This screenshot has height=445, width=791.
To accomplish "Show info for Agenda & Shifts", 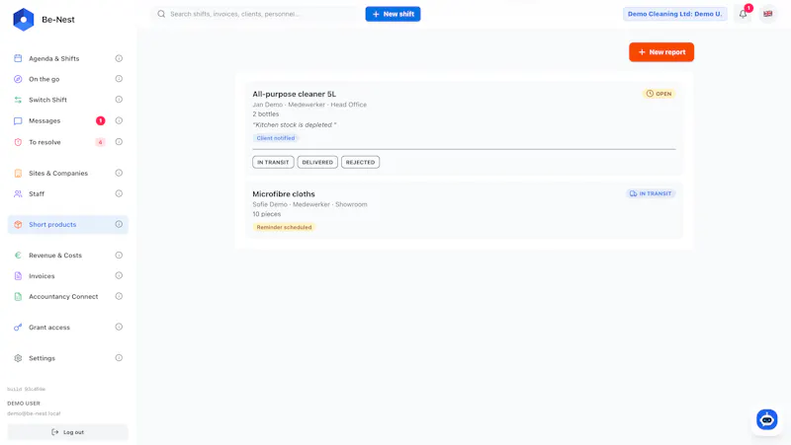I will [119, 58].
